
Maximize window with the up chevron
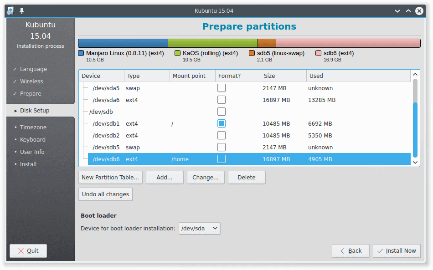tap(408, 11)
